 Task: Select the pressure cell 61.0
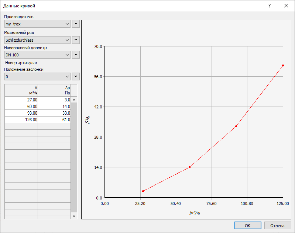point(54,120)
